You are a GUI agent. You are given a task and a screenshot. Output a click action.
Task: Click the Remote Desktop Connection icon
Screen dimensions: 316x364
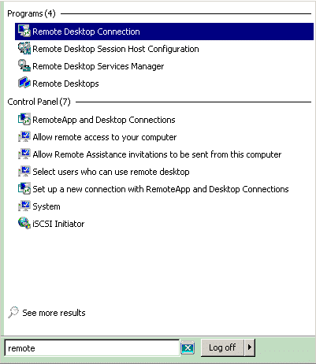tap(24, 32)
